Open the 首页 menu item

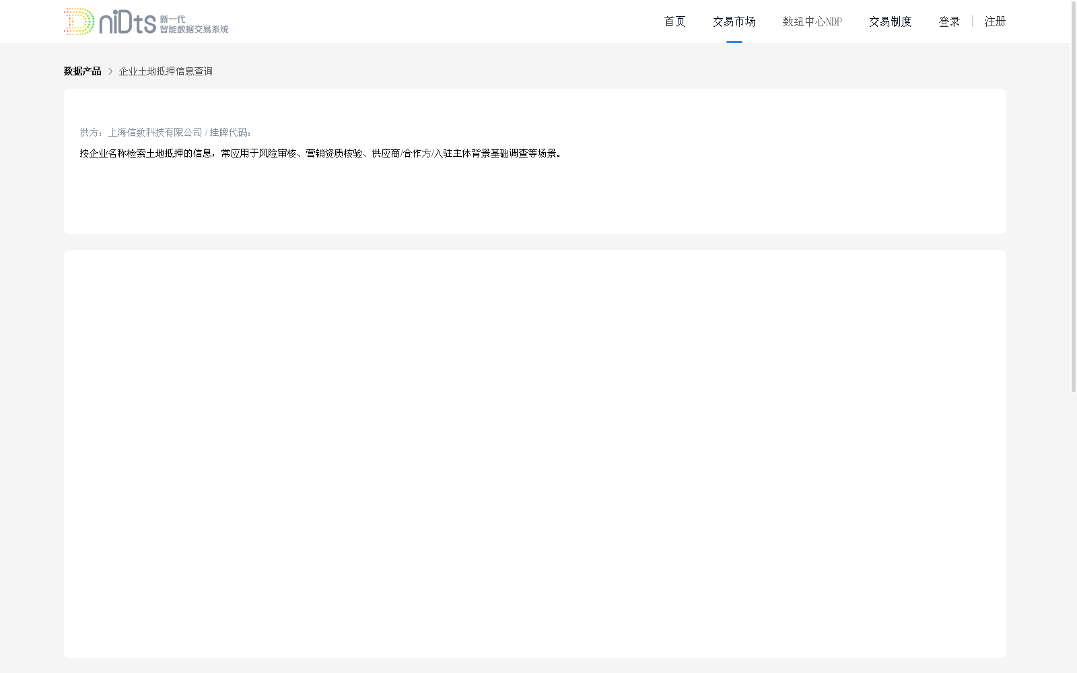tap(674, 22)
